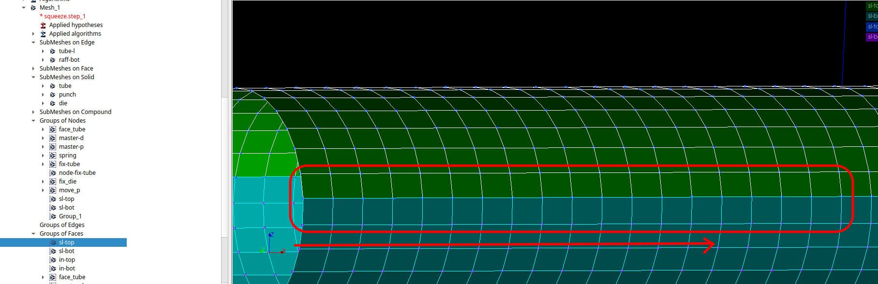878x284 pixels.
Task: Select the Groups of Edges entry
Action: pos(62,225)
